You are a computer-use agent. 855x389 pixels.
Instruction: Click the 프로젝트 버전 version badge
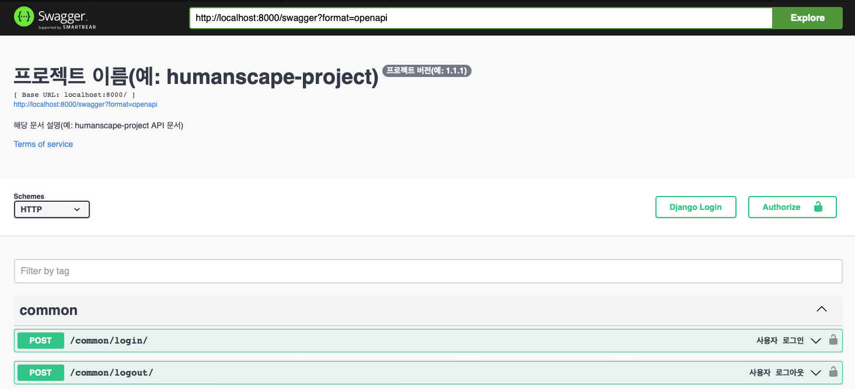click(427, 71)
